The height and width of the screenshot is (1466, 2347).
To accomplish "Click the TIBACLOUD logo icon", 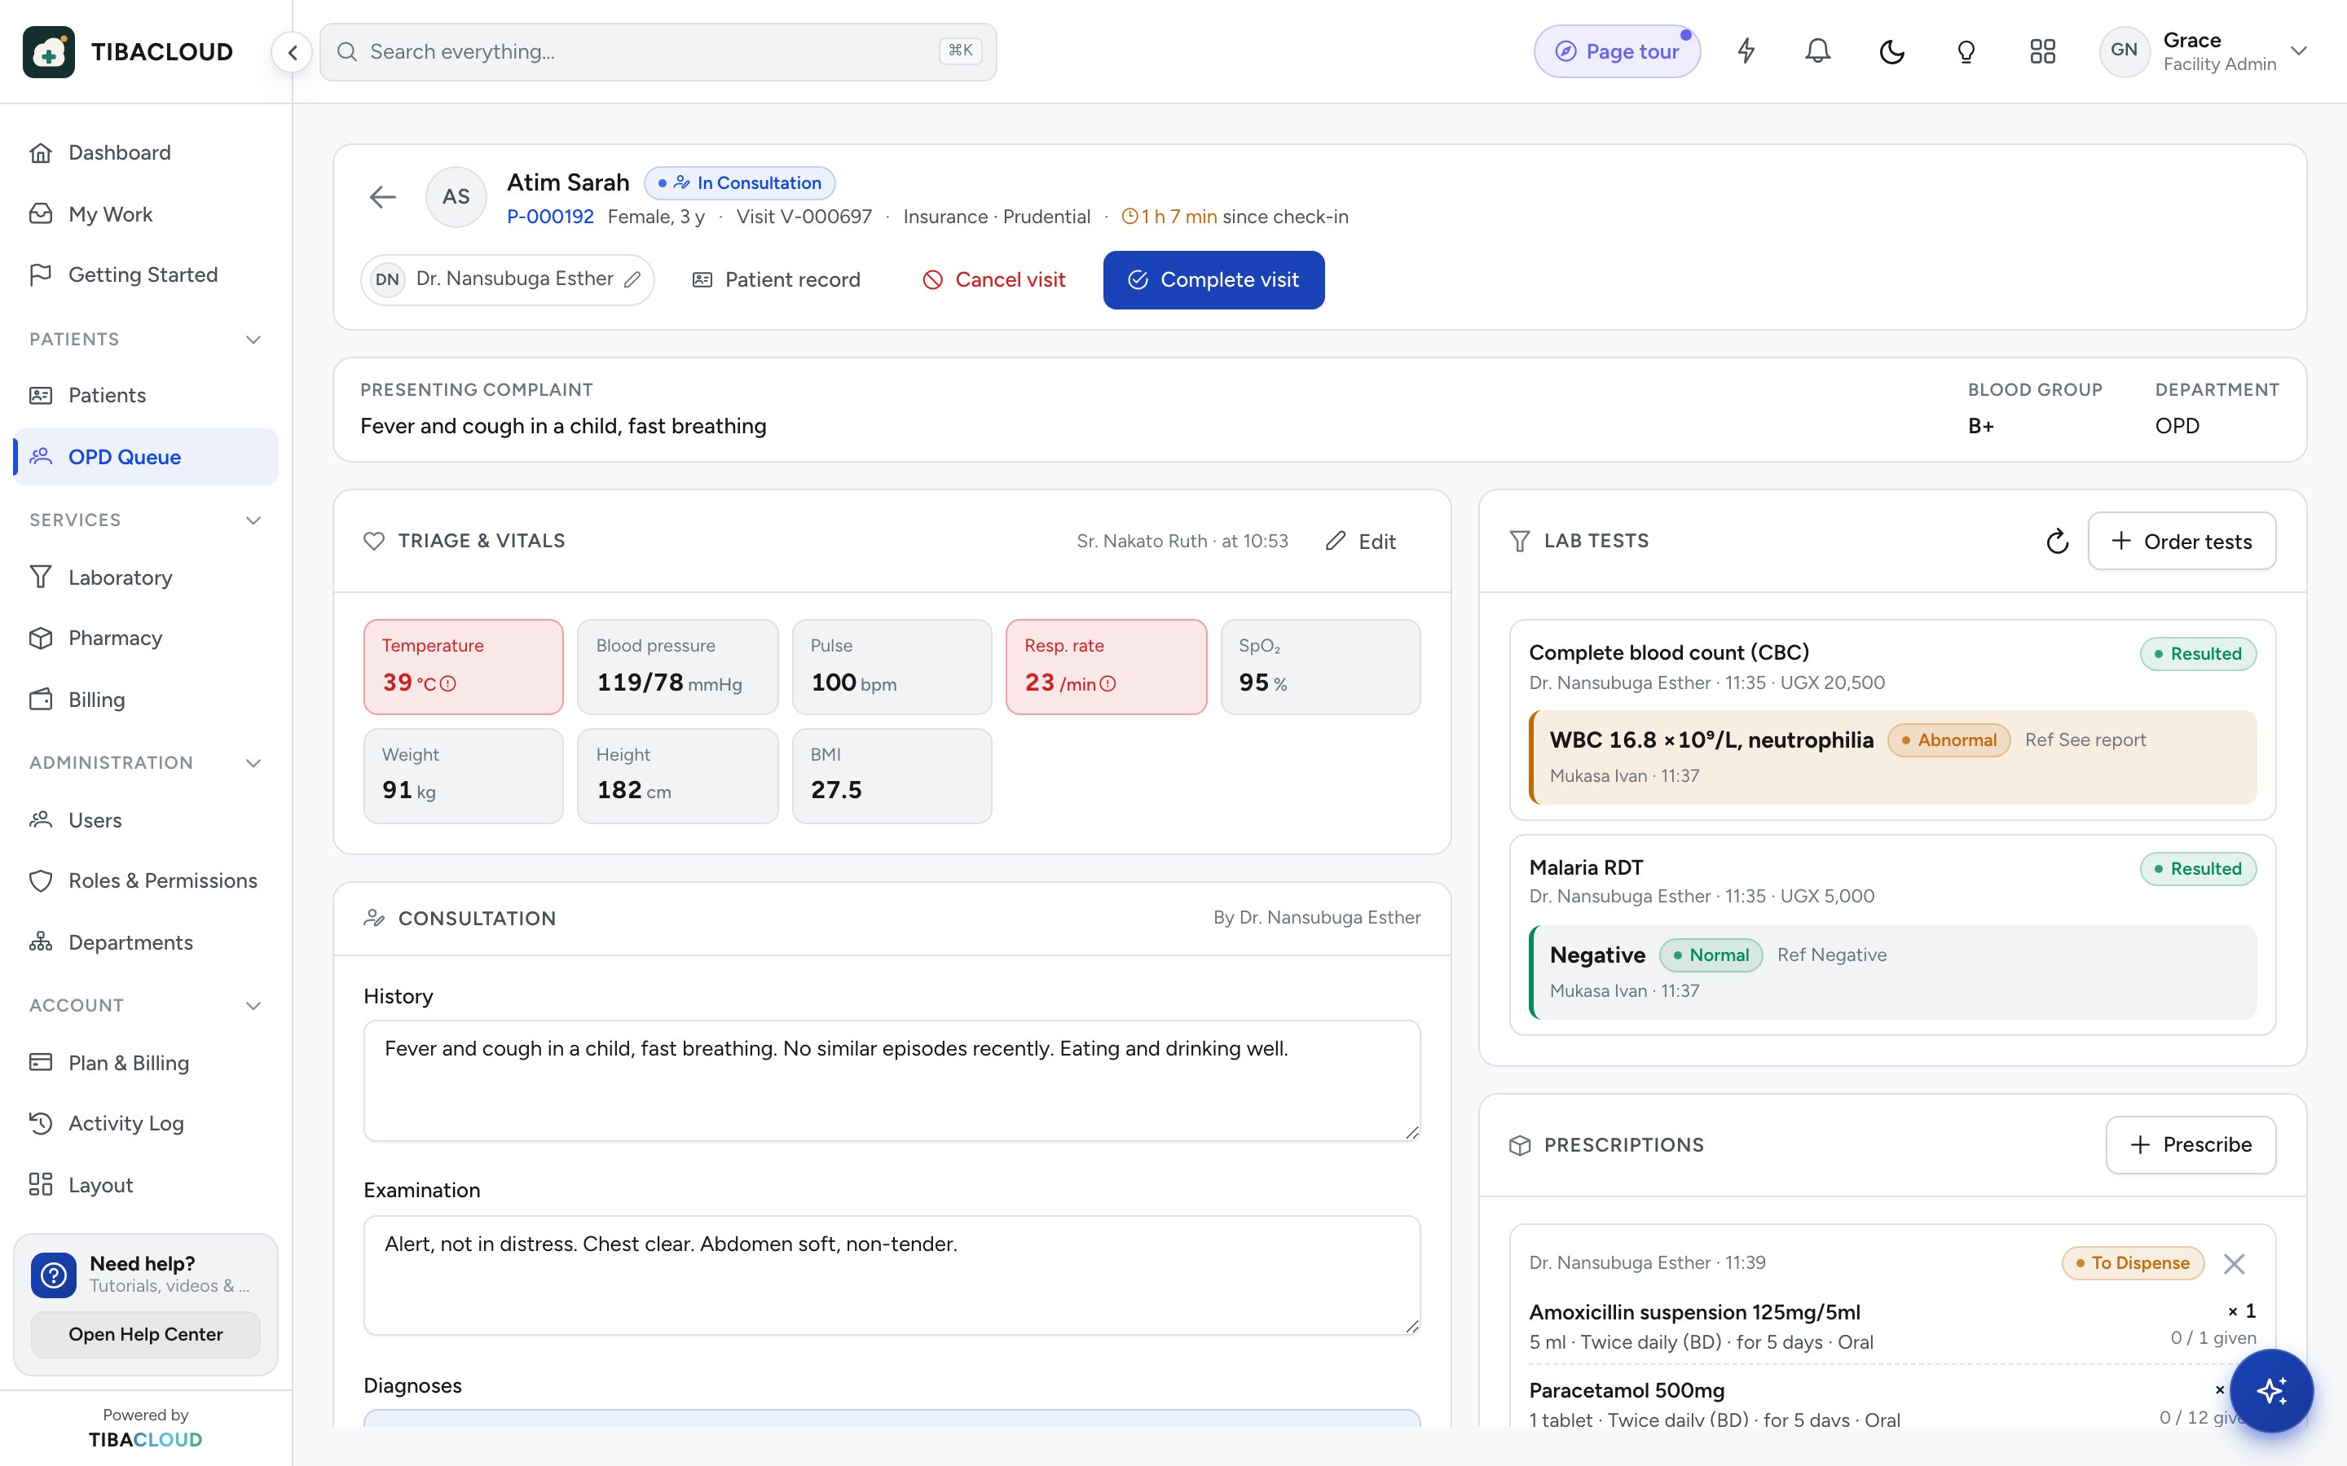I will (x=49, y=51).
